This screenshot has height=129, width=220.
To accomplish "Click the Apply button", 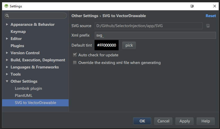I will point(185,121).
